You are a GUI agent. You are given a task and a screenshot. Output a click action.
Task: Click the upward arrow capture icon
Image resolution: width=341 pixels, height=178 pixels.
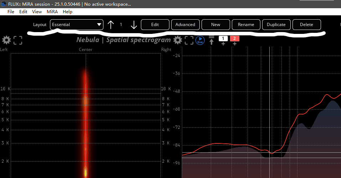212,40
